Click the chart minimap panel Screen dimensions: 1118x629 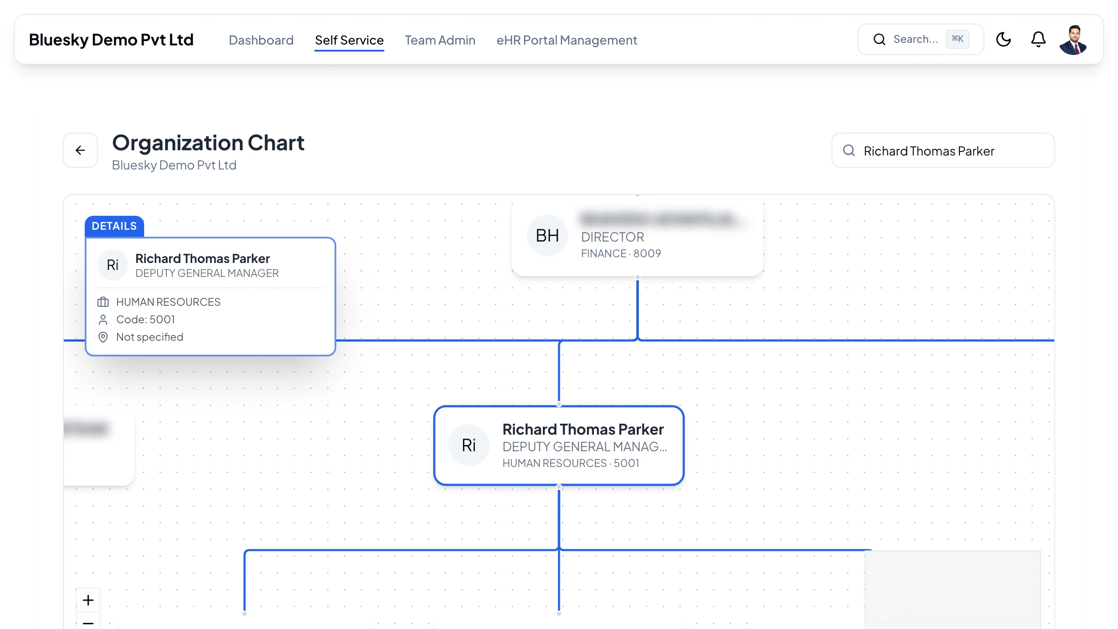[953, 590]
